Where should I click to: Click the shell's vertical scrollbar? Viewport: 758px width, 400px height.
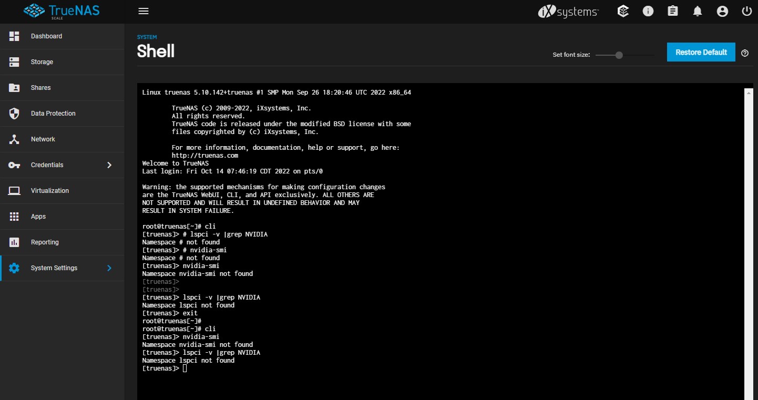749,244
